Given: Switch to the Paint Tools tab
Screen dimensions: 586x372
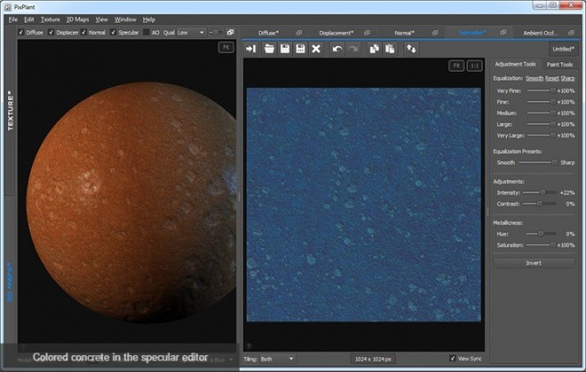Looking at the screenshot, I should 559,64.
